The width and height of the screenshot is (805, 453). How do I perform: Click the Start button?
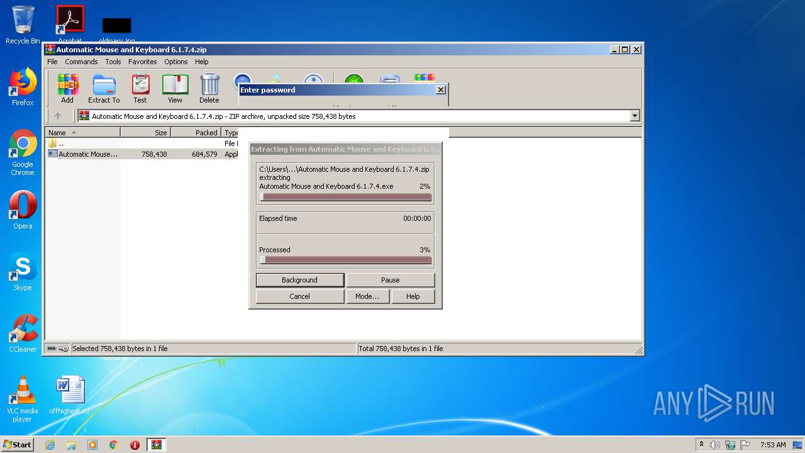point(17,445)
